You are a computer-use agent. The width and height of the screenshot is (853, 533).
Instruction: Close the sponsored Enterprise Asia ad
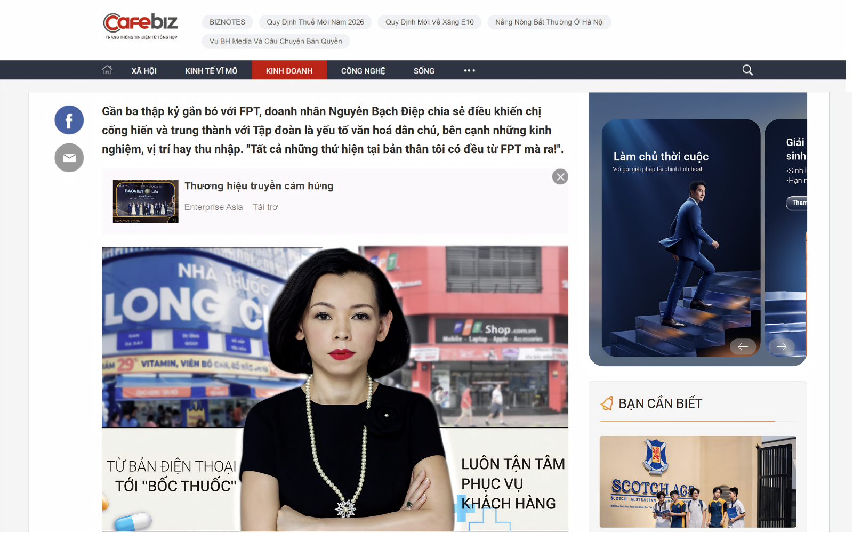click(x=560, y=177)
